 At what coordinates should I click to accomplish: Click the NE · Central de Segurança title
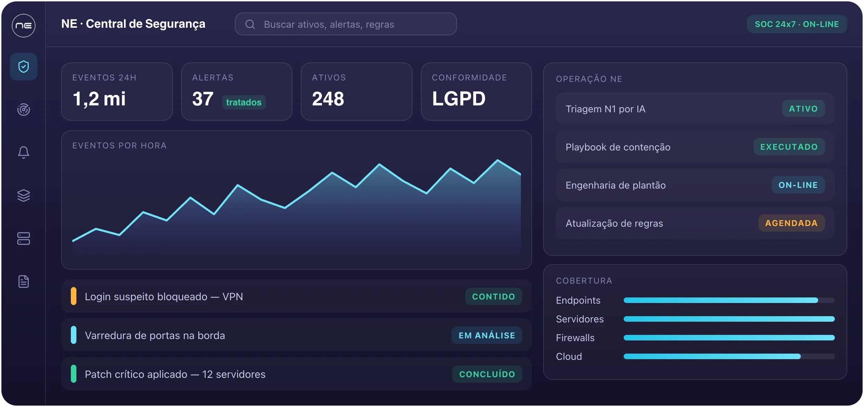click(x=133, y=24)
